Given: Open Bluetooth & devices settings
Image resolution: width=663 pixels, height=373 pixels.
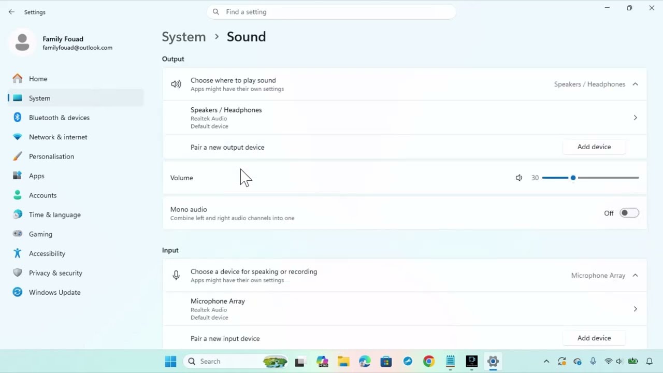Looking at the screenshot, I should (76, 118).
